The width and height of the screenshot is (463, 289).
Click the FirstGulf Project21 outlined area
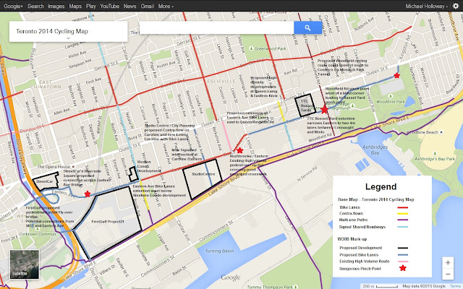(x=108, y=222)
